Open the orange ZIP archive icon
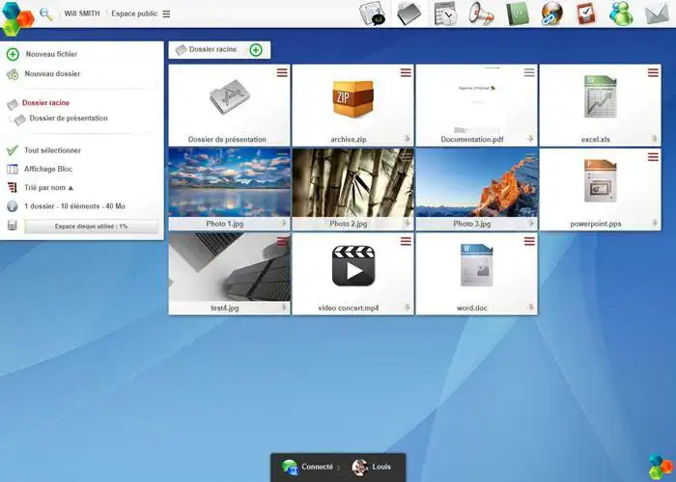Image resolution: width=676 pixels, height=482 pixels. (x=353, y=99)
